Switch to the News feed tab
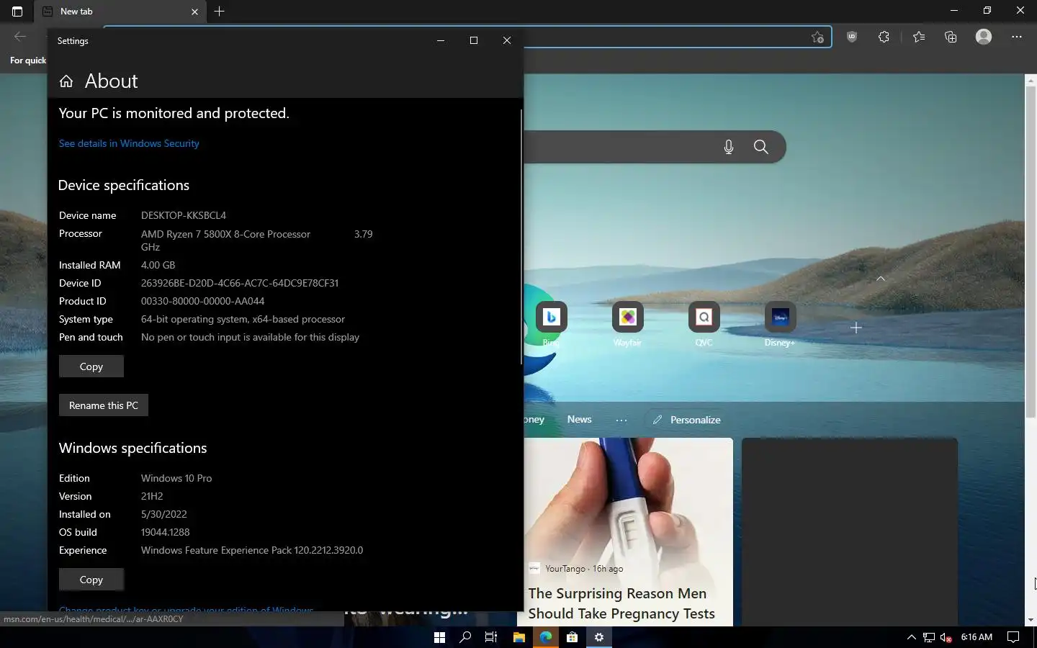Viewport: 1037px width, 648px height. (579, 419)
